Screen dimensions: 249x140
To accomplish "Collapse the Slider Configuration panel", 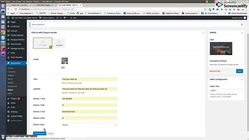I will [x=242, y=79].
